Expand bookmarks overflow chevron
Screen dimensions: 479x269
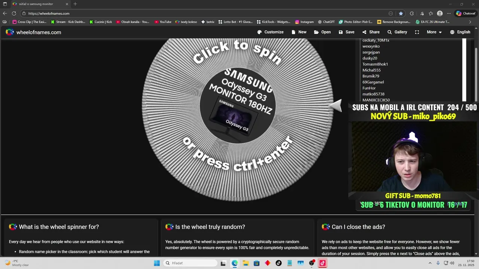pyautogui.click(x=470, y=22)
